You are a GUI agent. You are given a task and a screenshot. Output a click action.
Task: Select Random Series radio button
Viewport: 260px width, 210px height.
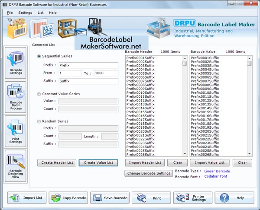(x=39, y=121)
